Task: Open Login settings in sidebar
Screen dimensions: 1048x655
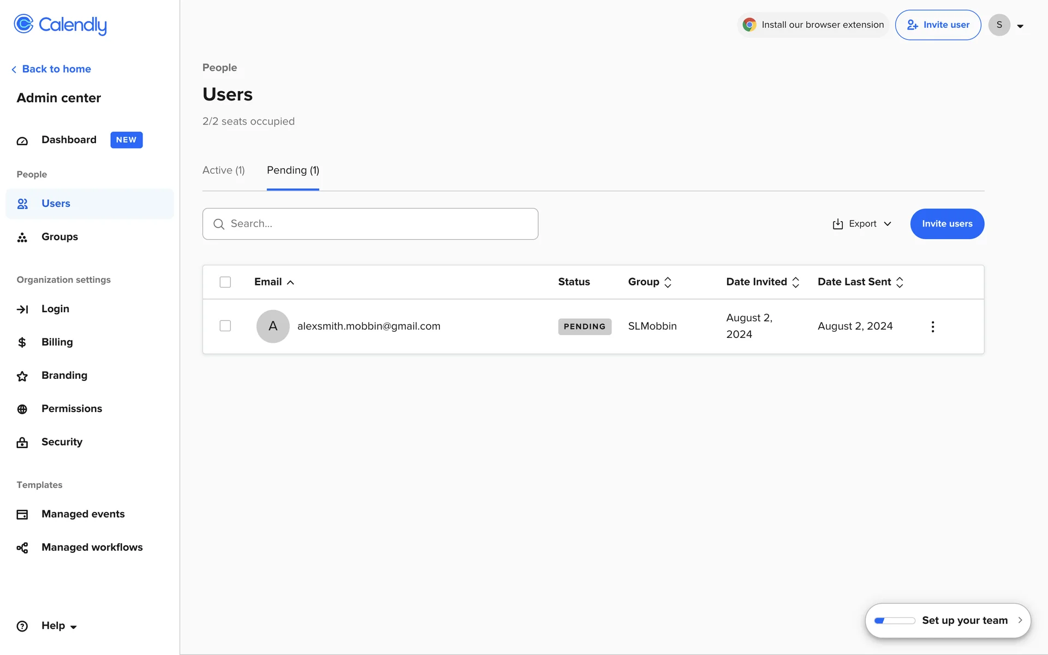Action: point(55,309)
